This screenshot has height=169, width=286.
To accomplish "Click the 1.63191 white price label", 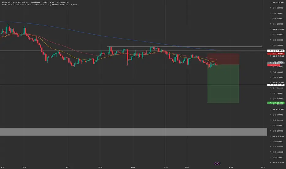I will (276, 51).
